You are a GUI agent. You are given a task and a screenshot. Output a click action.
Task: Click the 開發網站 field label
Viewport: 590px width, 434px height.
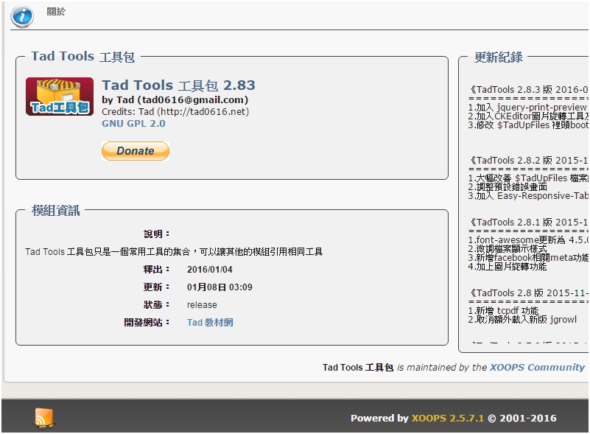[147, 323]
